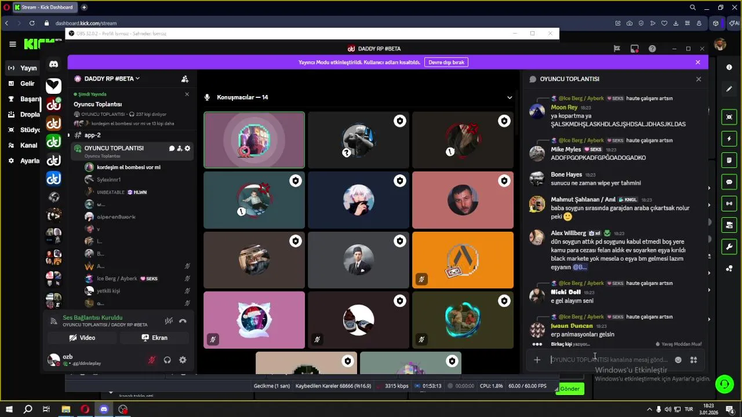Invite user to OYUNCU TOPLANTISI channel icon
742x417 pixels.
[x=180, y=148]
